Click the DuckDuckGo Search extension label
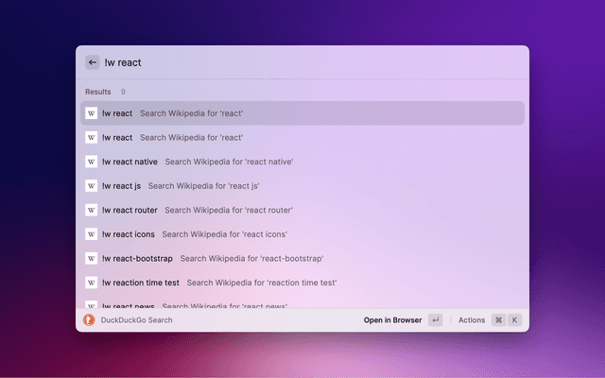The height and width of the screenshot is (378, 605). (x=136, y=320)
